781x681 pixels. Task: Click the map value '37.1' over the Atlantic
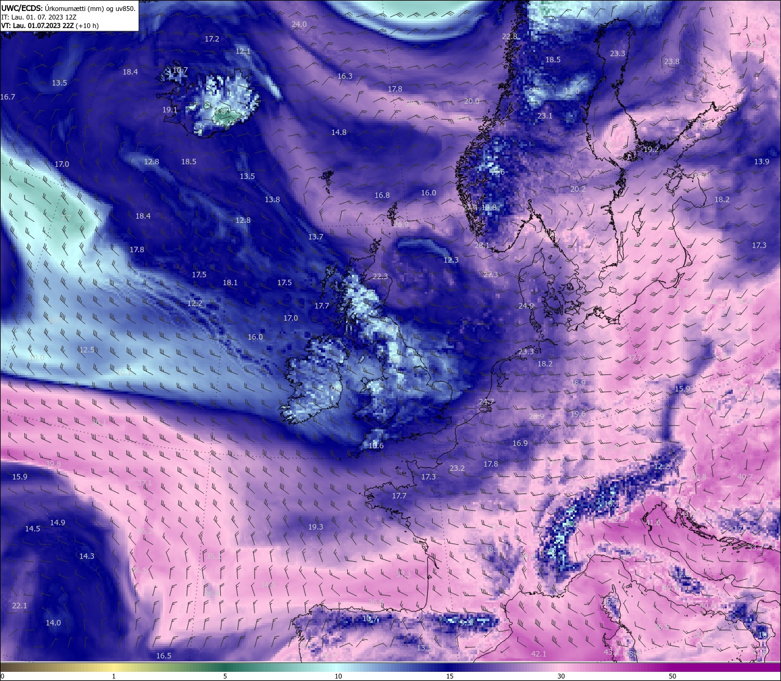(144, 484)
